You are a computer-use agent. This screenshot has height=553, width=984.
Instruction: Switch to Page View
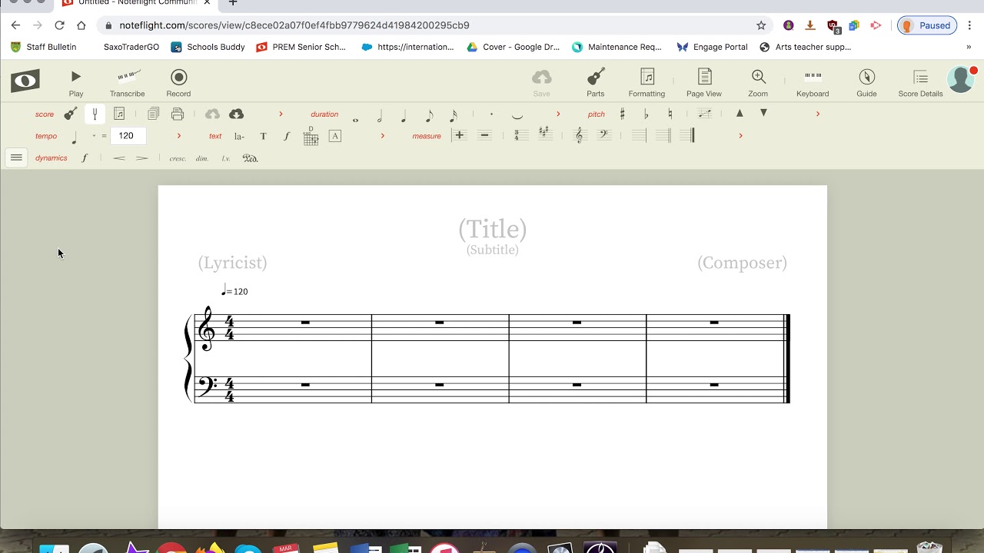point(703,83)
